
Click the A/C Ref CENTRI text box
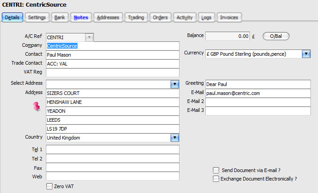tap(66, 37)
